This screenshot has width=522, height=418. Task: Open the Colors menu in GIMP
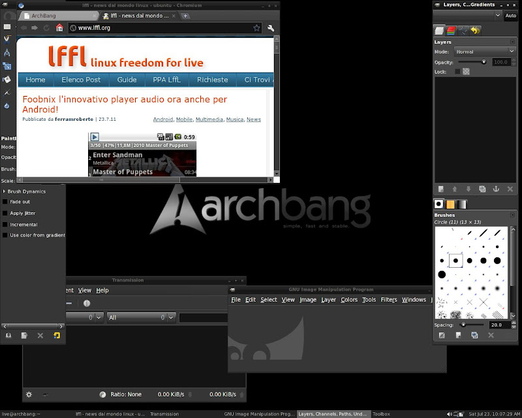tap(349, 300)
